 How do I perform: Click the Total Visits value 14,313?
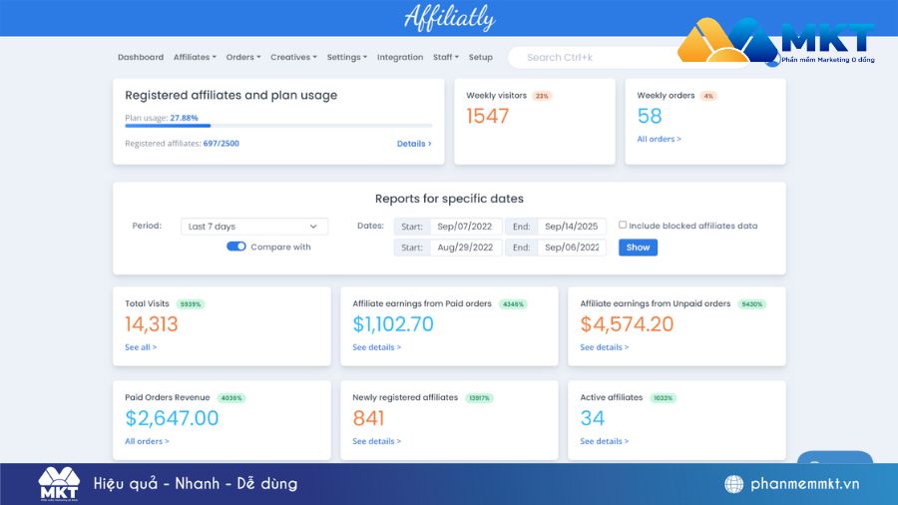(x=152, y=324)
